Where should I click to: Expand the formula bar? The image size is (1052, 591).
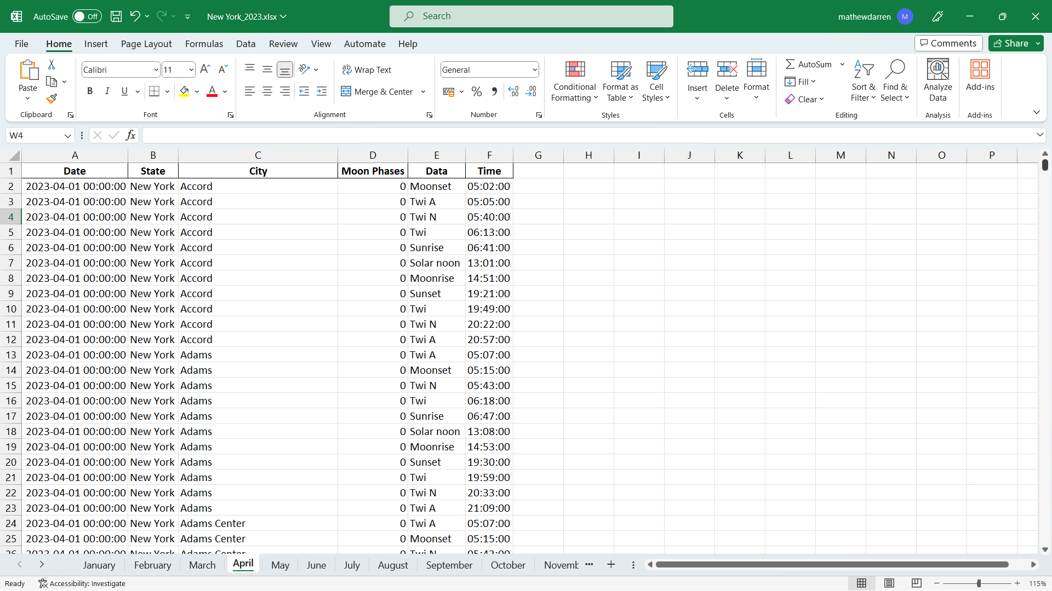(1039, 135)
